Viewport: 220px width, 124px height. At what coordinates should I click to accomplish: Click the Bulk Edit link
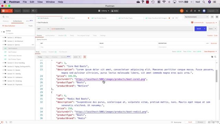point(214,43)
